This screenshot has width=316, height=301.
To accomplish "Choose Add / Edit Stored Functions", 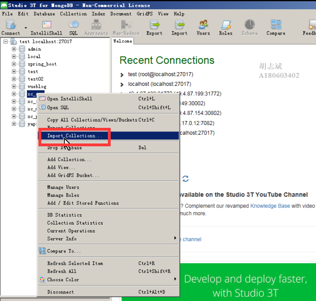I will pos(109,203).
